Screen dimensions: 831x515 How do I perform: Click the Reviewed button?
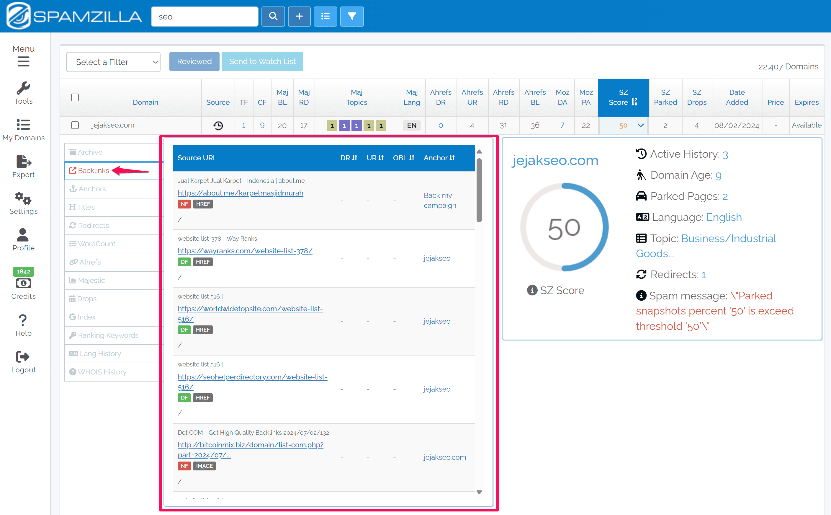194,62
